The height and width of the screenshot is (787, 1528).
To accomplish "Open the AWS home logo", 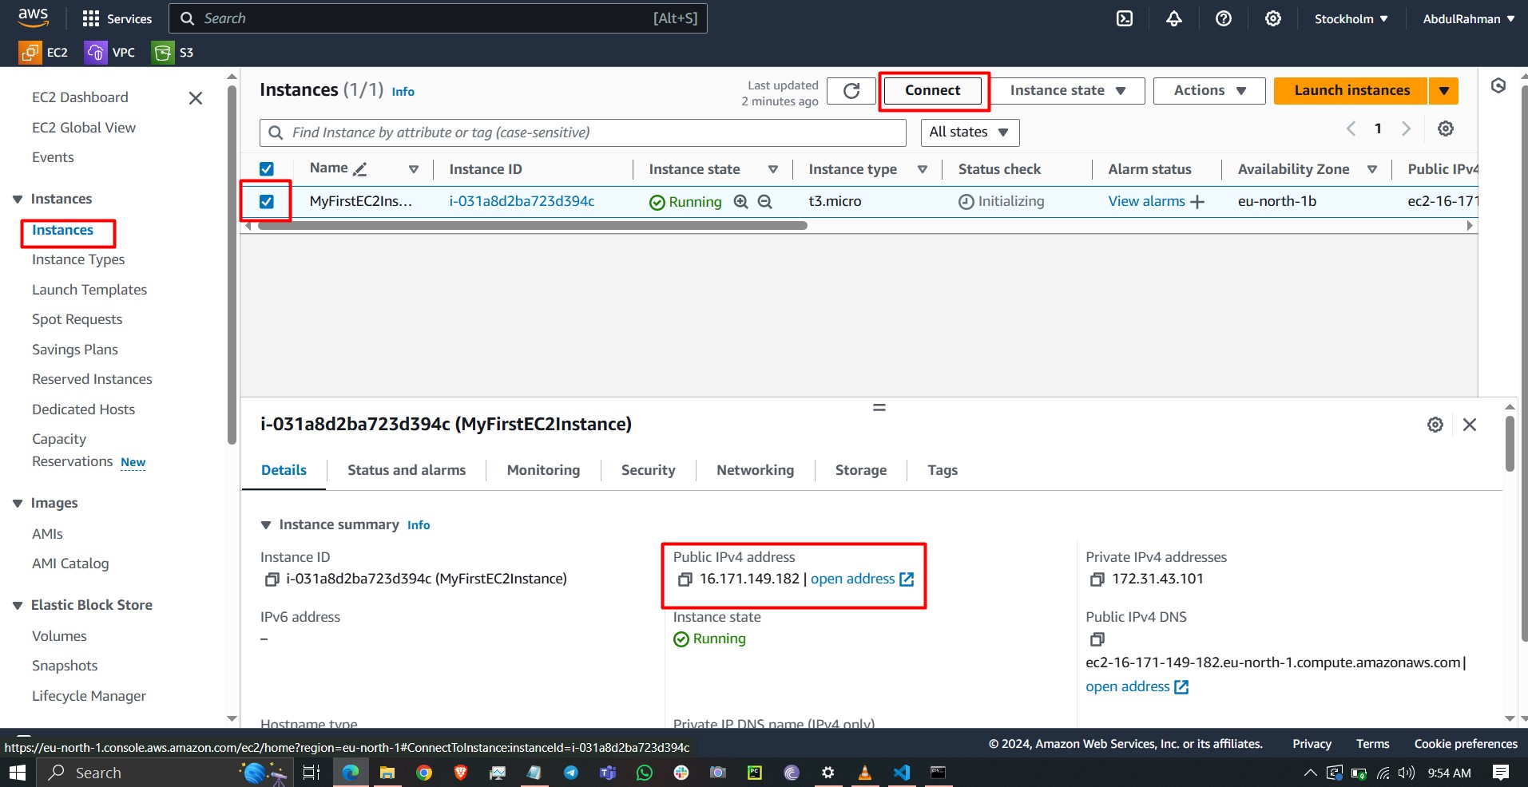I will pos(34,18).
